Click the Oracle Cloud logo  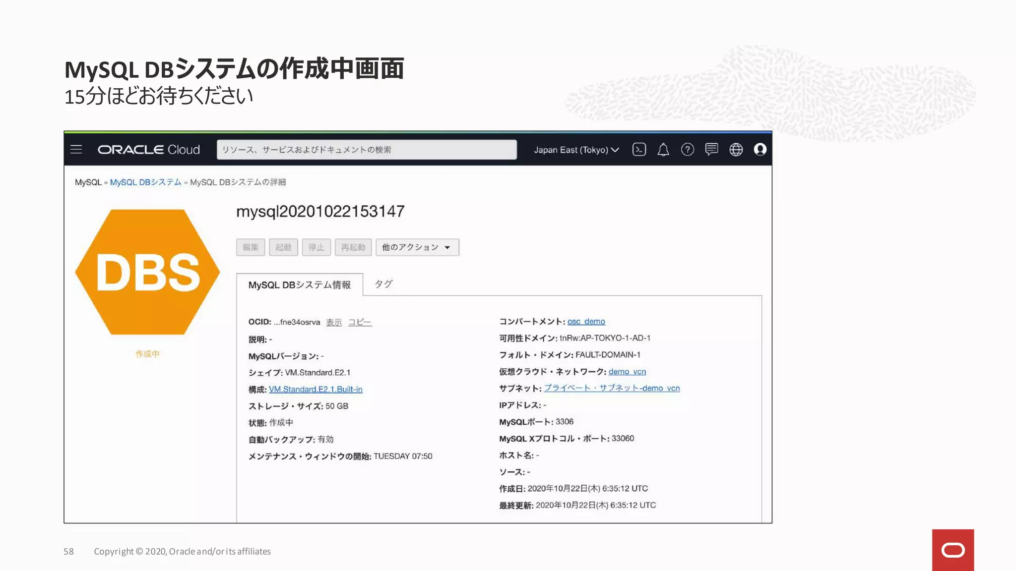[x=148, y=149]
